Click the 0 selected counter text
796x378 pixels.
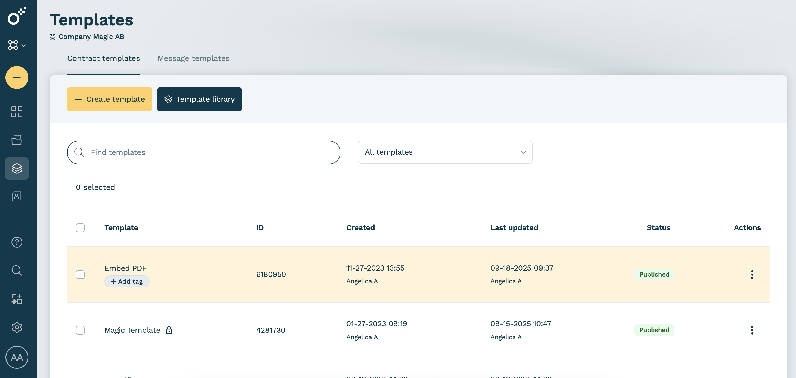click(96, 187)
